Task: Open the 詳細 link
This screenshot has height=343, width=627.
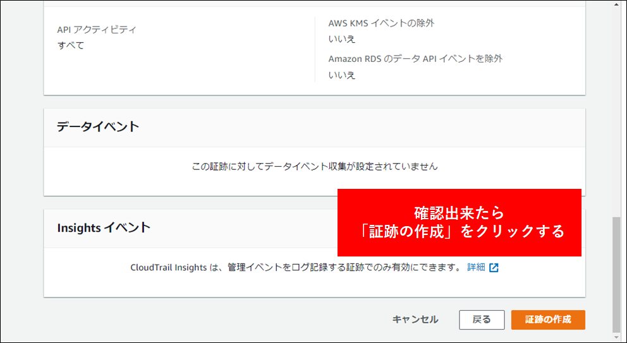Action: coord(476,267)
